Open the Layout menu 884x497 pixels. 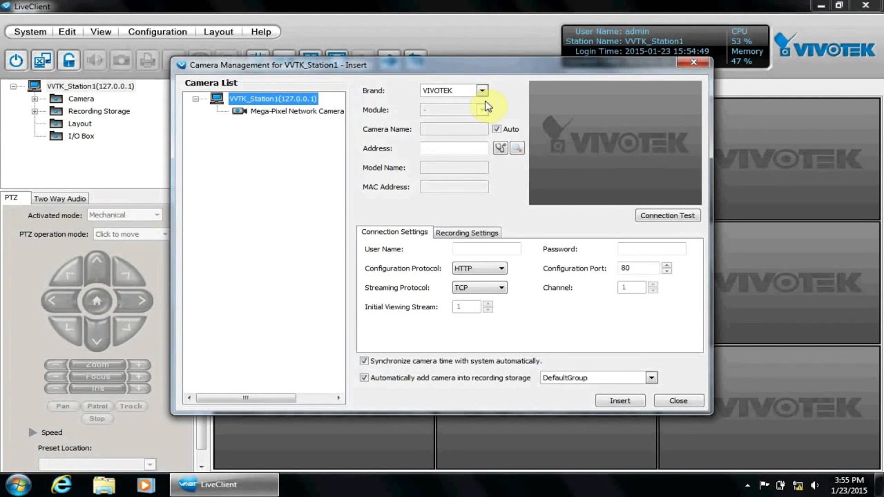218,32
